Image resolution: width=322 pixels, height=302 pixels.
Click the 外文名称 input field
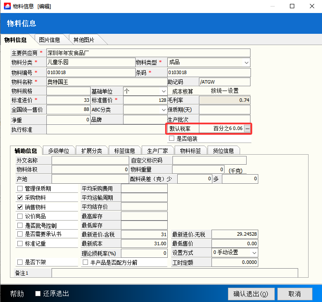pos(90,160)
